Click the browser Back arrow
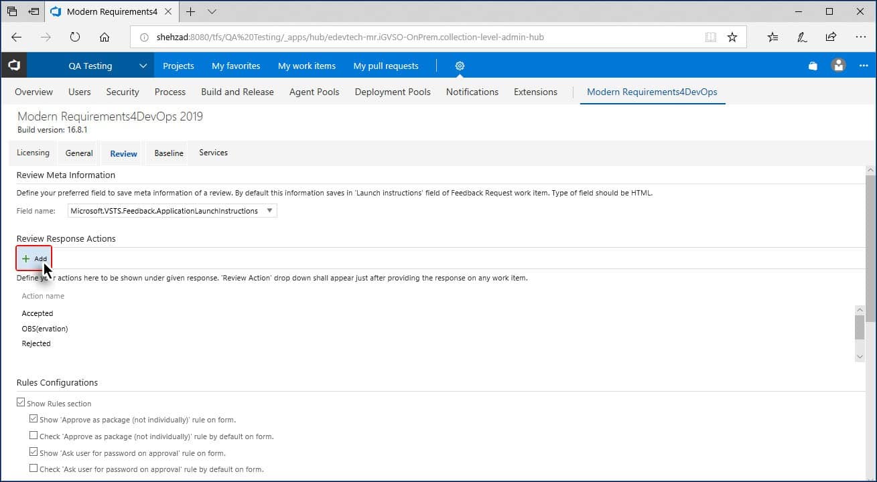 [x=17, y=37]
